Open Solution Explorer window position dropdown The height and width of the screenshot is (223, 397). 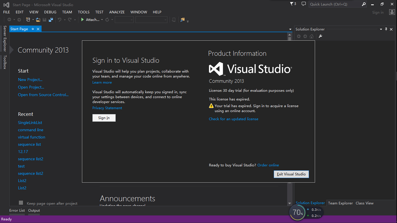[381, 29]
